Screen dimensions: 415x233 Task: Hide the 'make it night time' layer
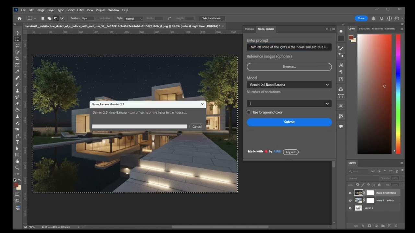(x=350, y=193)
